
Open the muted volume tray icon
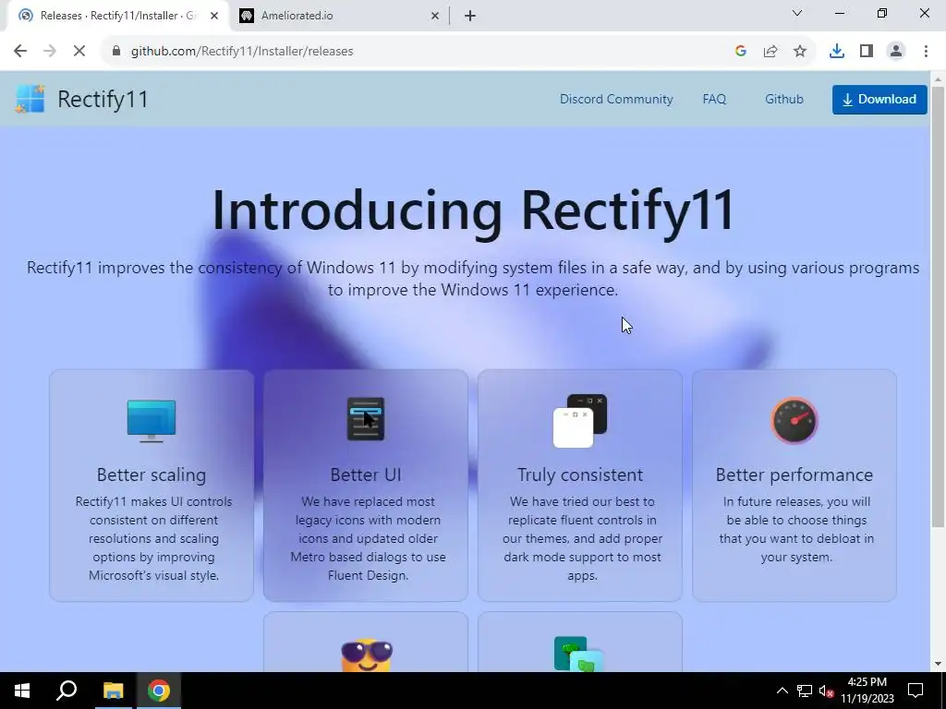827,691
